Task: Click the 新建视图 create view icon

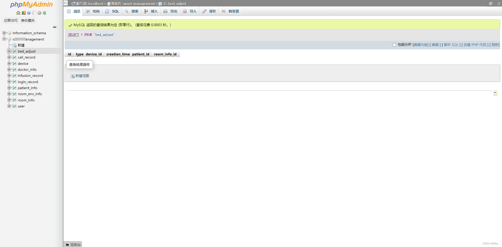Action: point(72,76)
